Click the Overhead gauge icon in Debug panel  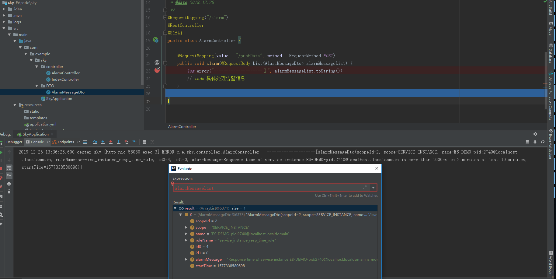(x=543, y=142)
